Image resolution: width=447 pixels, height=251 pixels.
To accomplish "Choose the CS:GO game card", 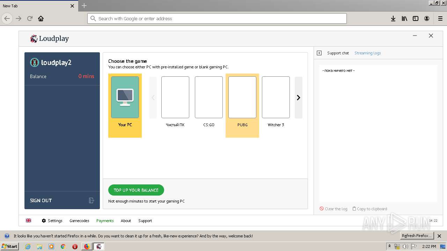I will click(209, 97).
